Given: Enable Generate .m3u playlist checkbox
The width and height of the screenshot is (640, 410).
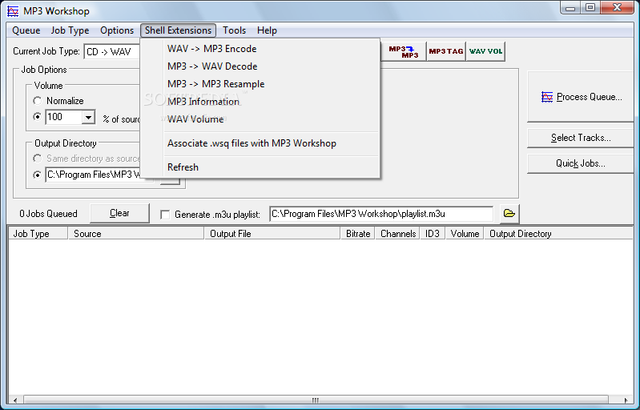Looking at the screenshot, I should click(165, 215).
